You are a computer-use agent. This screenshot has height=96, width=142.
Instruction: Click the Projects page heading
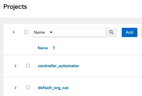coord(15,7)
